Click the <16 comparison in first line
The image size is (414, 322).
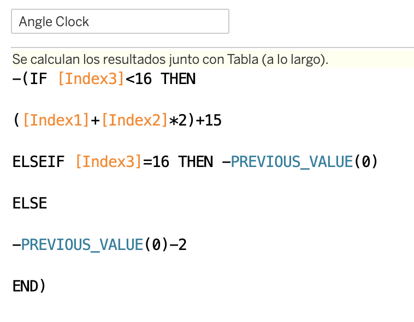coord(139,79)
